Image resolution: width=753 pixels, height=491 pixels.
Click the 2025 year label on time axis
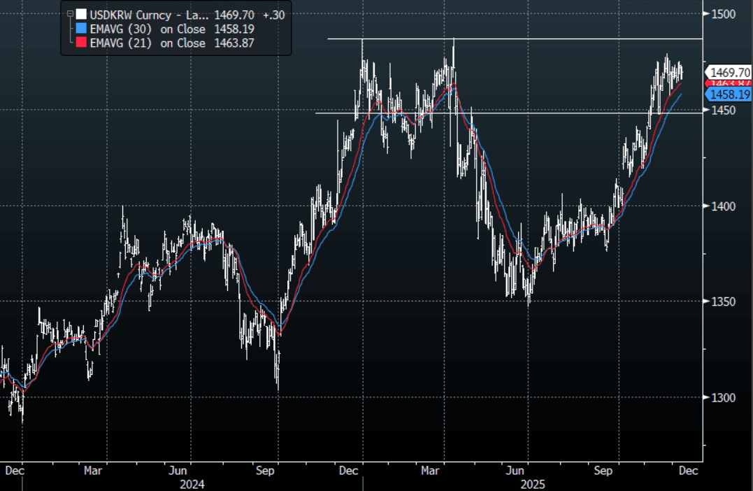533,484
